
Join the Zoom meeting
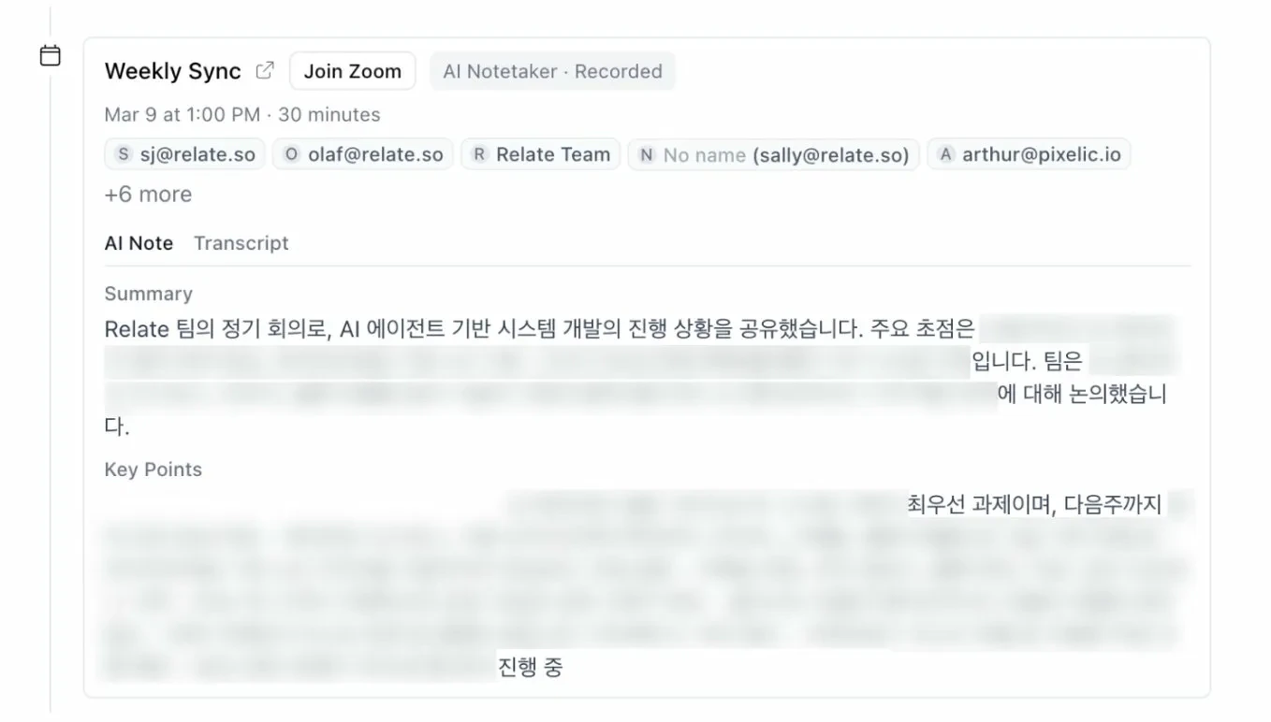(353, 71)
